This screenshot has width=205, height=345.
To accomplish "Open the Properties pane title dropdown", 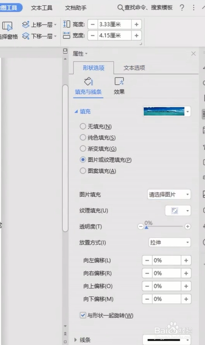I will click(x=86, y=54).
